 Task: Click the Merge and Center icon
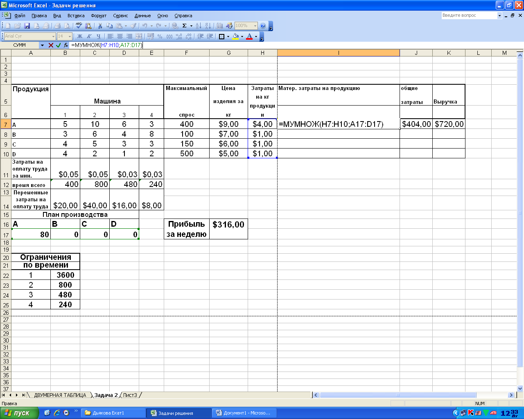139,36
